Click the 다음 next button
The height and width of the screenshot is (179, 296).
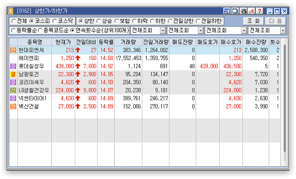(276, 21)
